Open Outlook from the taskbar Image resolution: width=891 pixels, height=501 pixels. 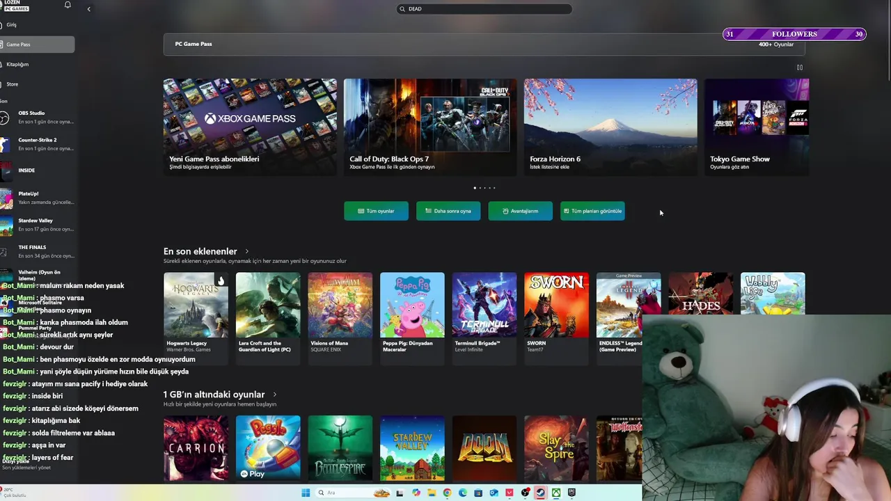(x=494, y=493)
